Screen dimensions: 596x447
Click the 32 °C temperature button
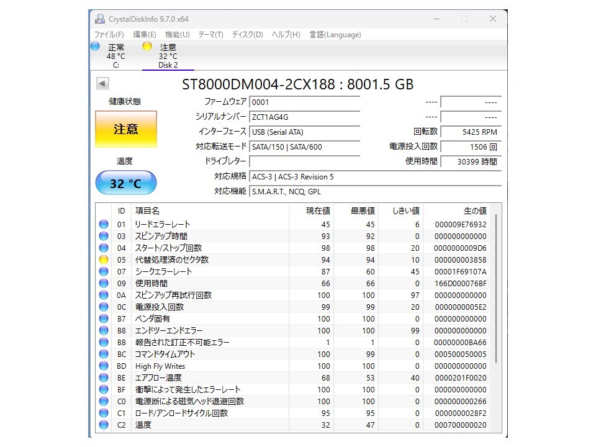(x=126, y=183)
